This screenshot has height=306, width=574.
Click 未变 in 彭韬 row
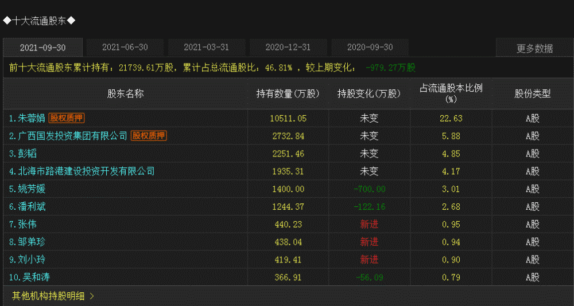click(x=369, y=154)
